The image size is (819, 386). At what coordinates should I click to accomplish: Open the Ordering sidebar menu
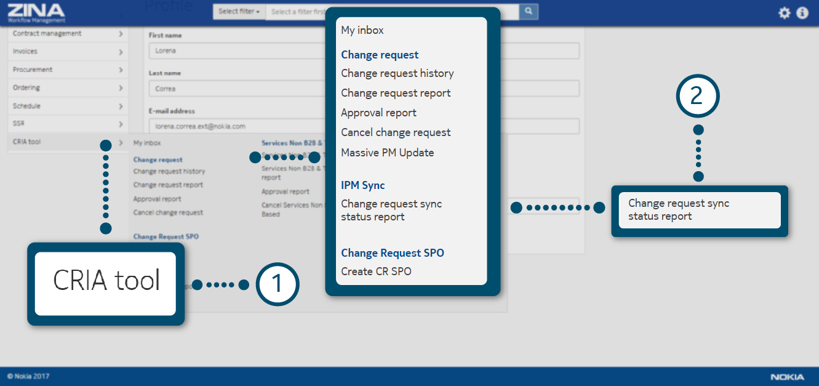pos(68,87)
